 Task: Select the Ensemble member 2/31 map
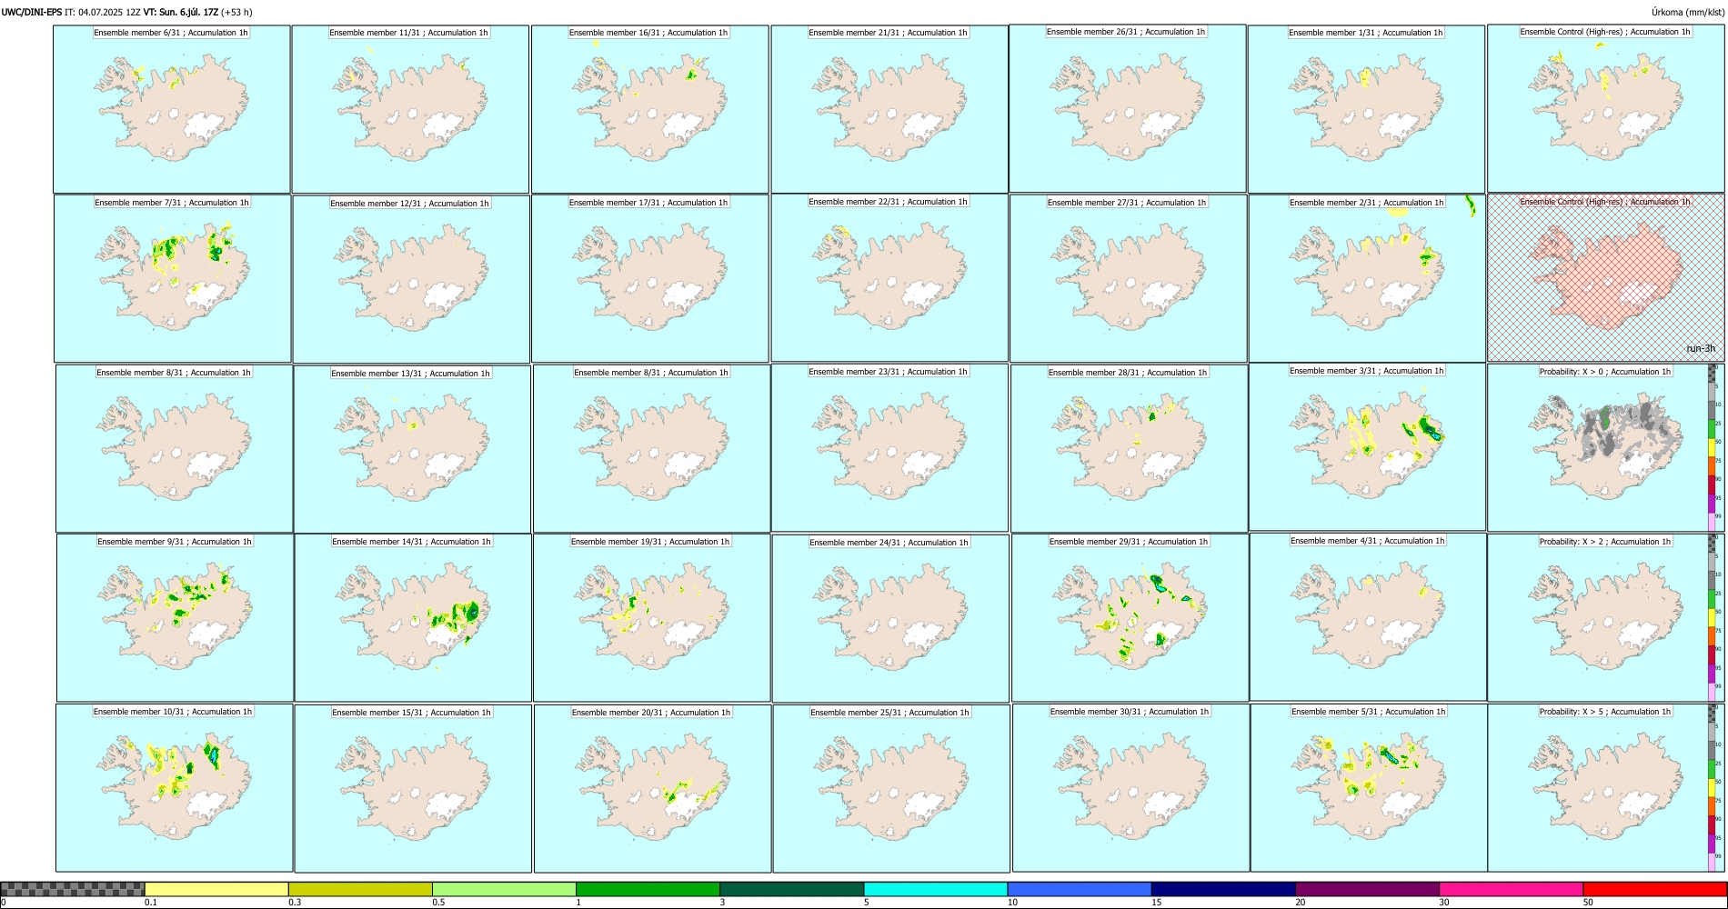click(x=1367, y=278)
